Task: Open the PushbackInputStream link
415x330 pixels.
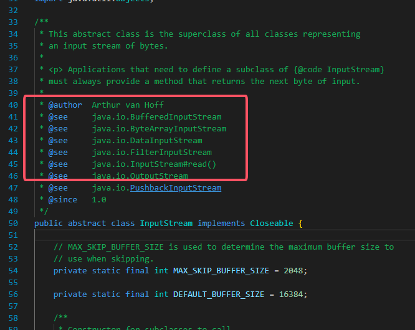Action: tap(175, 188)
